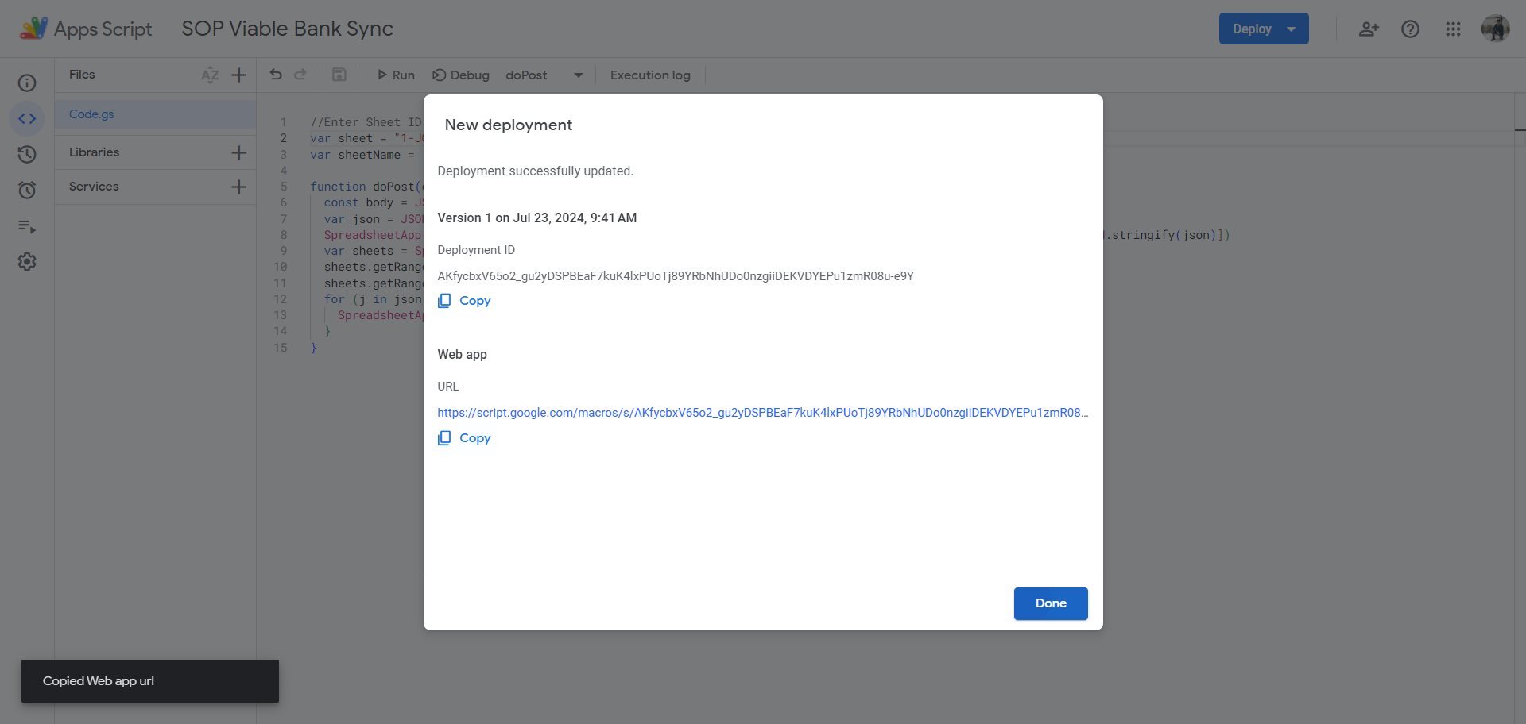The height and width of the screenshot is (724, 1526).
Task: Click Done to close the dialog
Action: (x=1051, y=603)
